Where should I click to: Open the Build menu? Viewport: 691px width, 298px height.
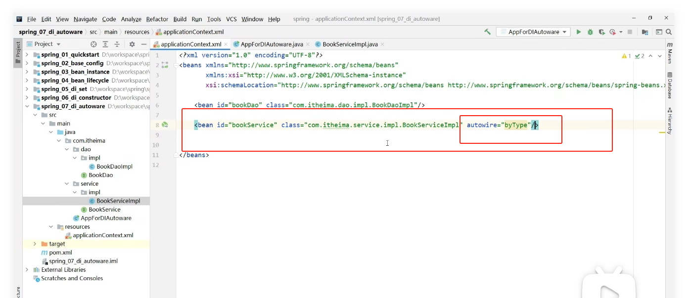[x=180, y=19]
